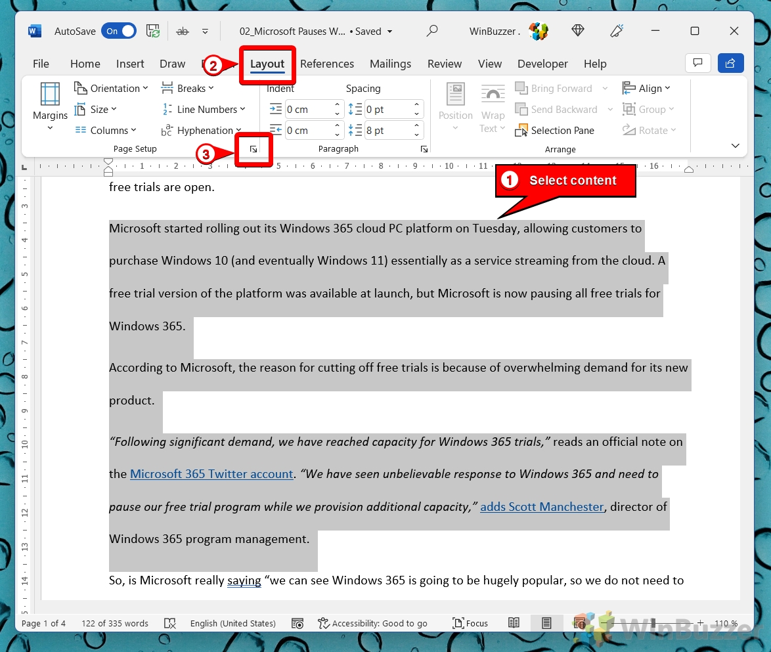Screen dimensions: 771x652
Task: Click the WinBuzzer account avatar
Action: pyautogui.click(x=539, y=31)
